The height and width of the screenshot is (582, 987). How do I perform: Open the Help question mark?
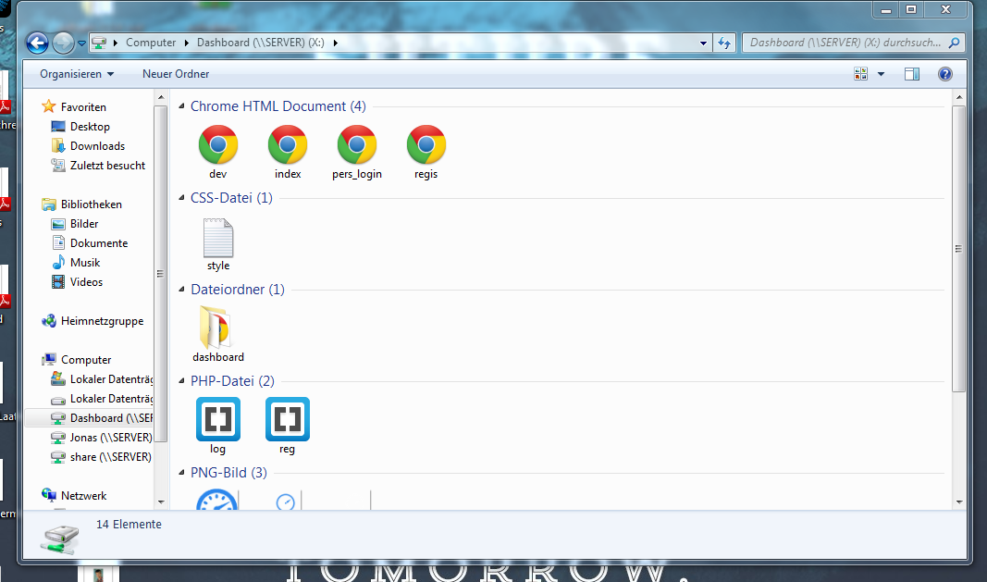point(944,74)
